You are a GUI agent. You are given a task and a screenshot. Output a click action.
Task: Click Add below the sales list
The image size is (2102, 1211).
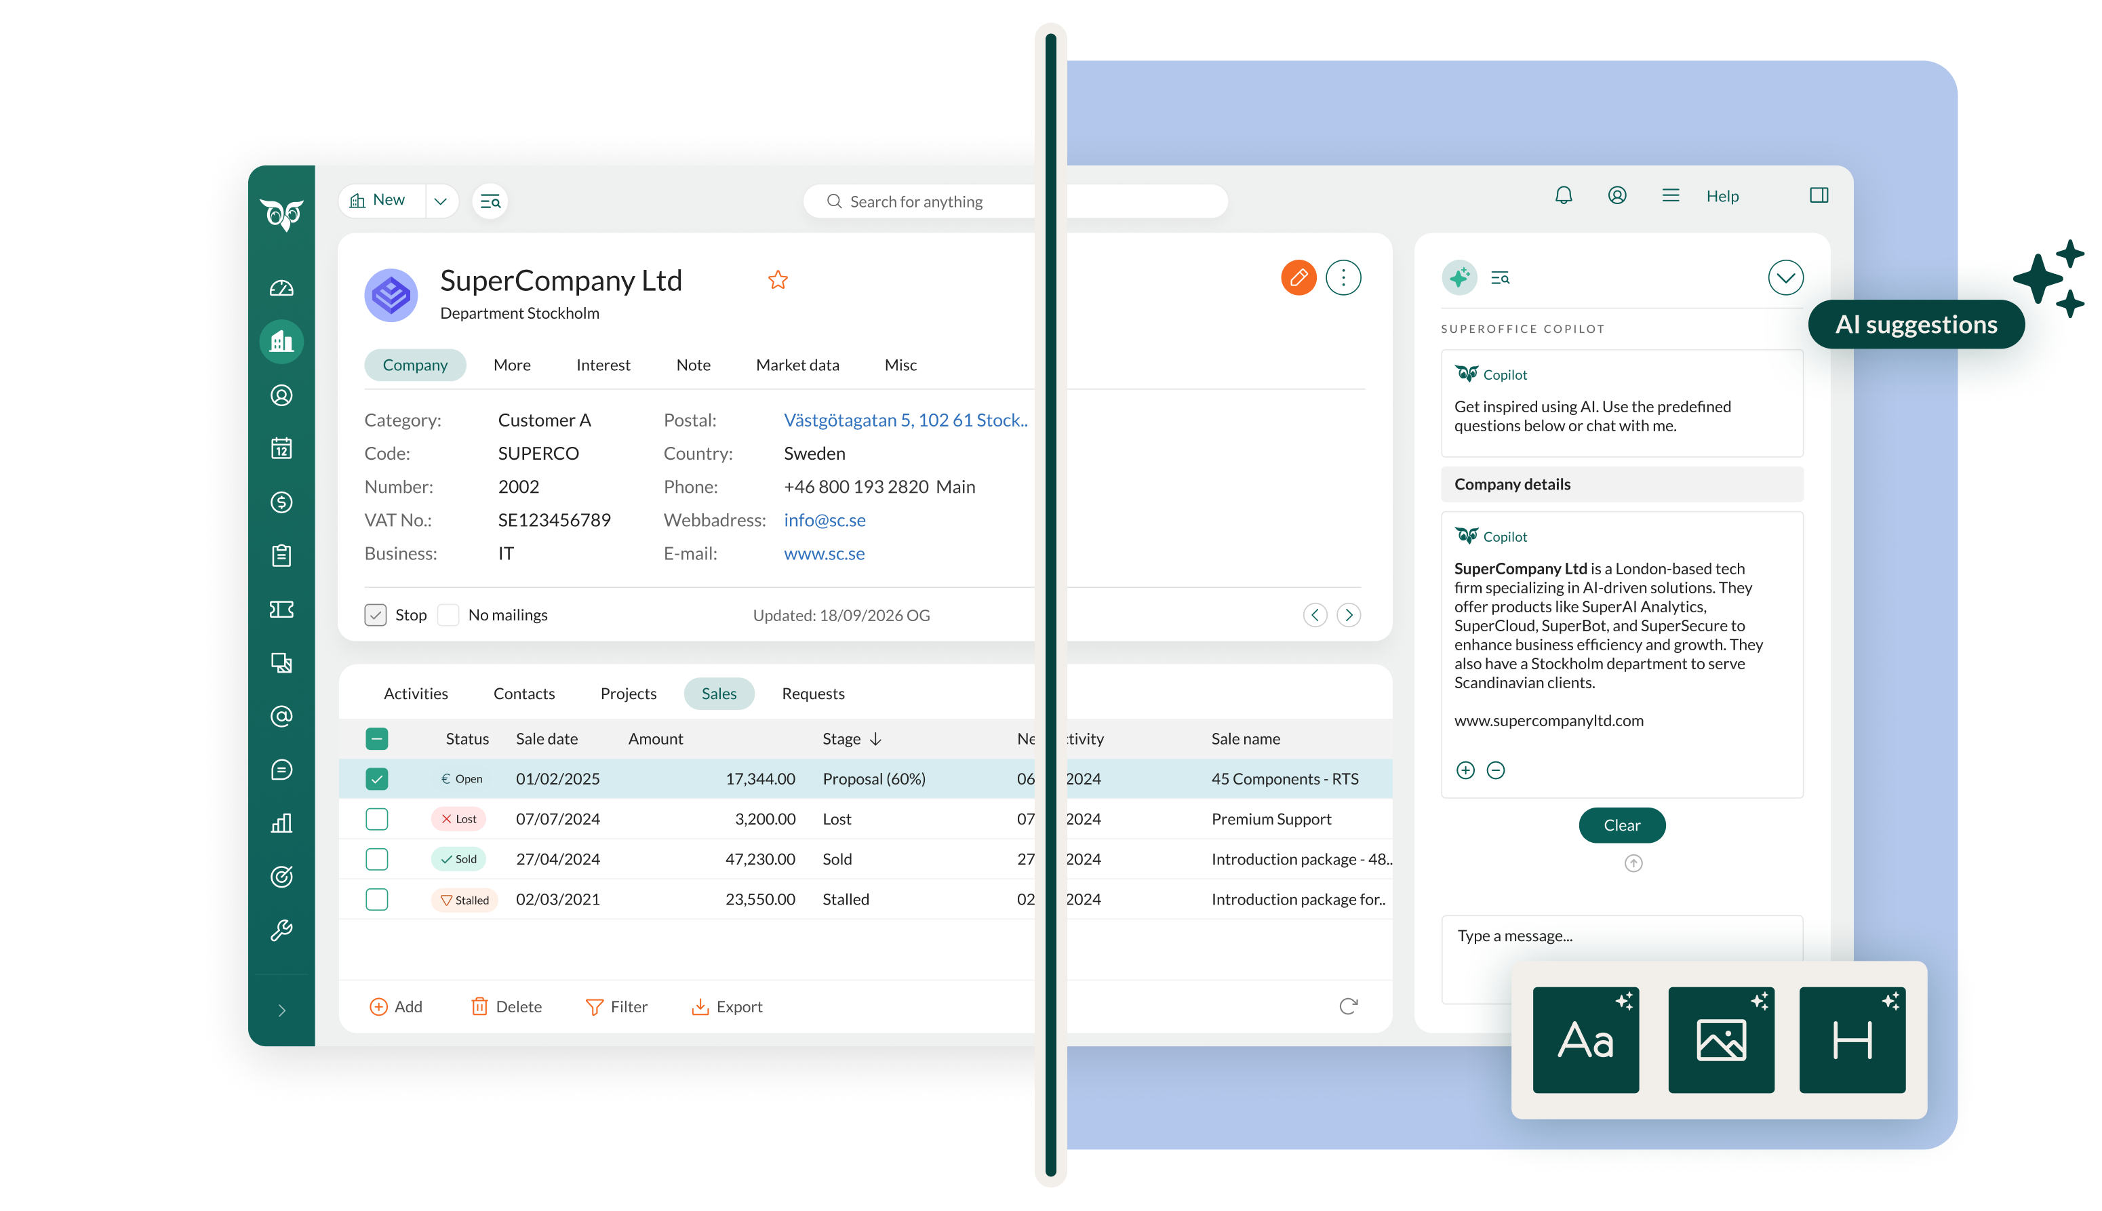click(x=396, y=1006)
